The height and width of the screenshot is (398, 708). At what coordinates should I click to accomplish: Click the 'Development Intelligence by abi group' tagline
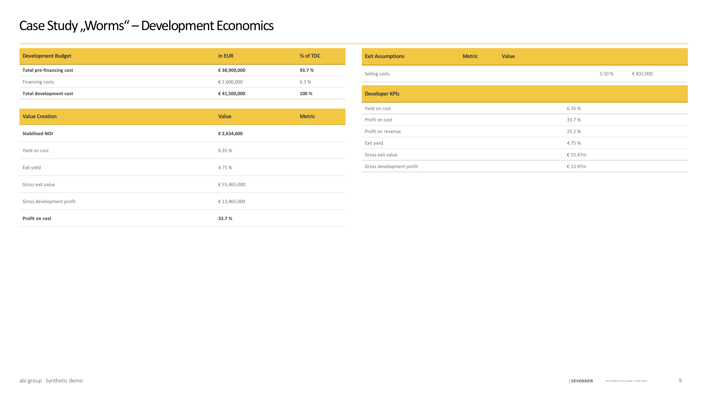pos(626,381)
